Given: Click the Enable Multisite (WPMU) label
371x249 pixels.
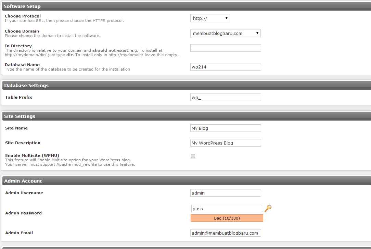Looking at the screenshot, I should 32,155.
